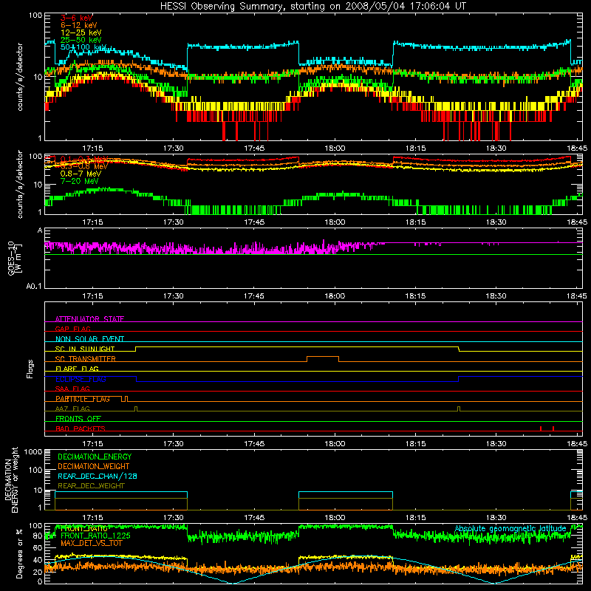Click the 1000 tick label on decimation panel

(33, 452)
